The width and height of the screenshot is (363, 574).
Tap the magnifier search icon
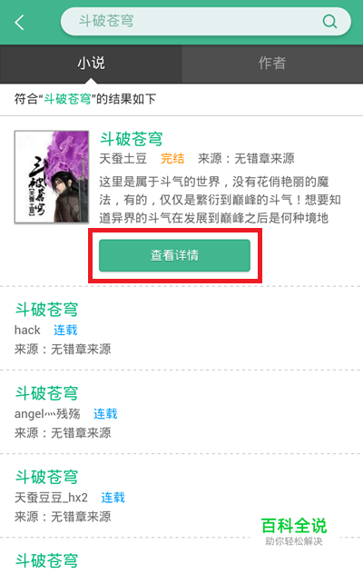tap(329, 21)
